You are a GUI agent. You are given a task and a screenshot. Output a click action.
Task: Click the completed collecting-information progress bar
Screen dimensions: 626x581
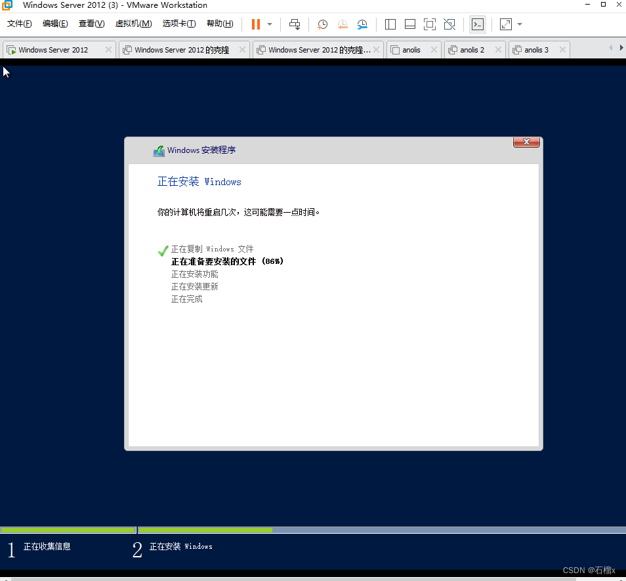(x=68, y=530)
